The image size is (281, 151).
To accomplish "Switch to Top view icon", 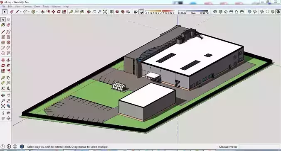I will 220,12.
